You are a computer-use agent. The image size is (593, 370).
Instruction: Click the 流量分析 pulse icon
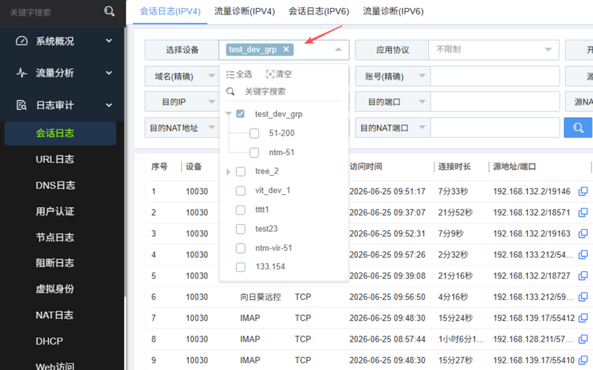[21, 72]
